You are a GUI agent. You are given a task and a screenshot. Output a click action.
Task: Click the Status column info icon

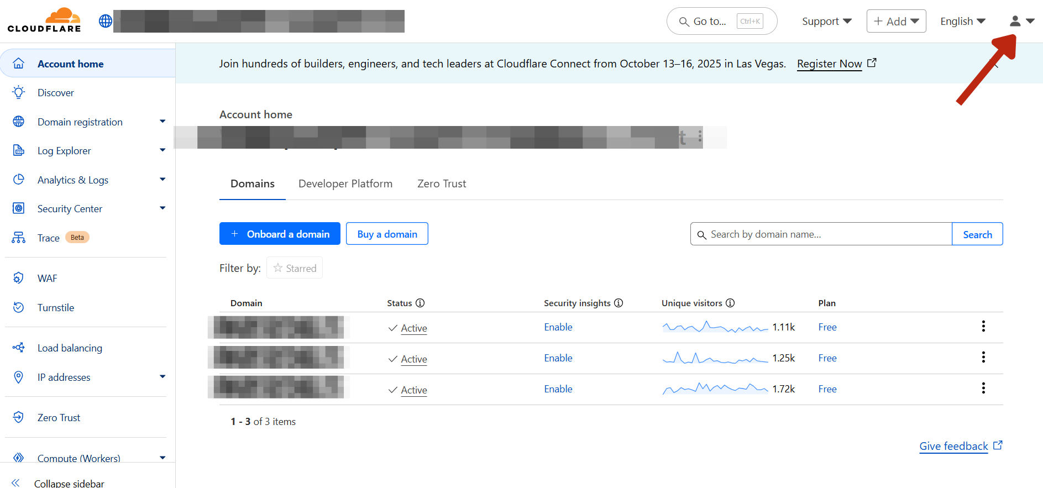tap(420, 303)
